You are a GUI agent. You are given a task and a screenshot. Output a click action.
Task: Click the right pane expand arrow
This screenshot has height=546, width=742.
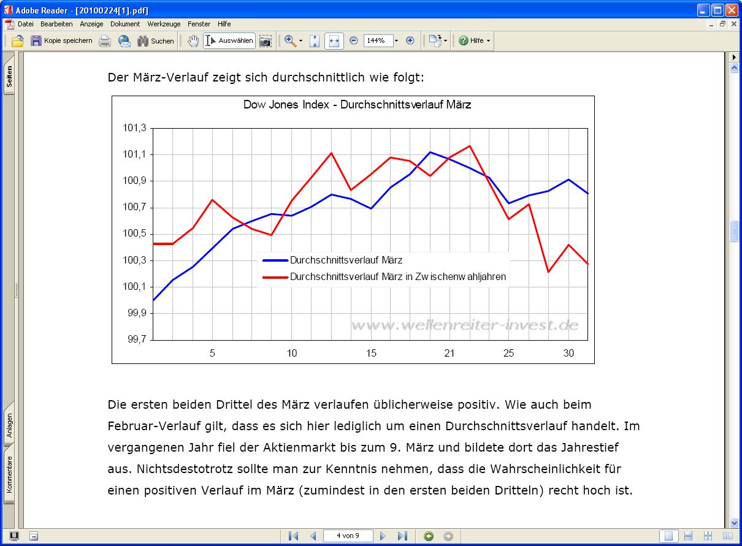[x=734, y=57]
